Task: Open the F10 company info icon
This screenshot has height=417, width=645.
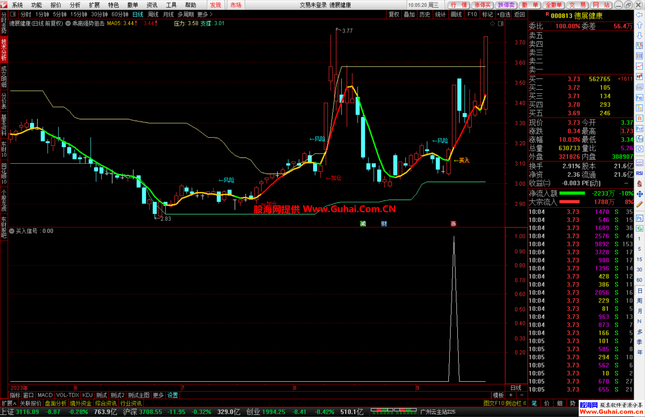Action: [x=639, y=98]
